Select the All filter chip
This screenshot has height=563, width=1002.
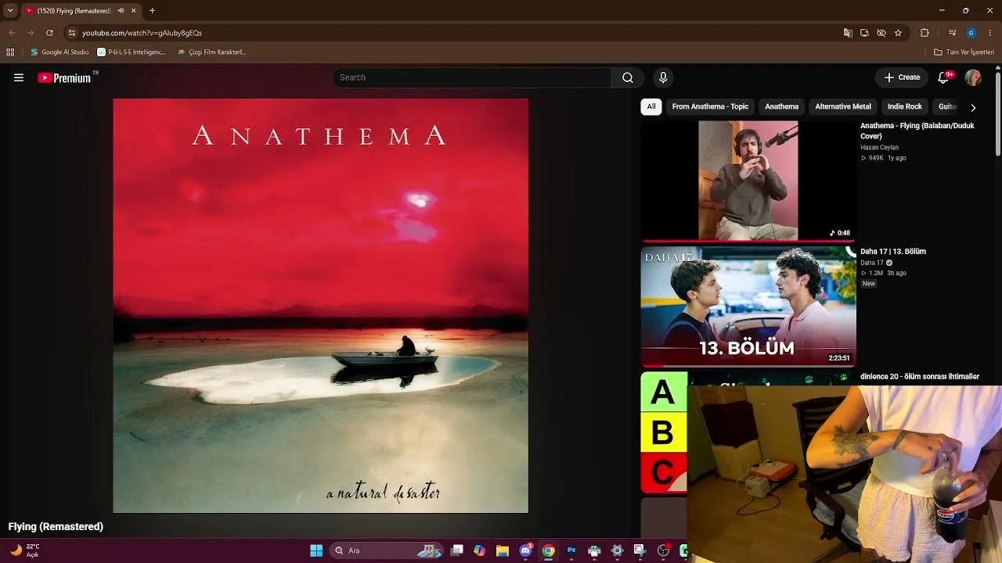651,106
